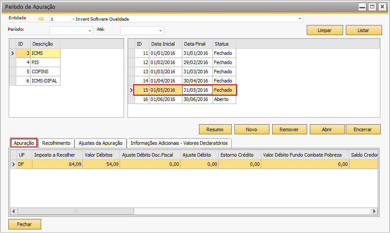Click the Fechado status of period 15
This screenshot has width=390, height=233.
point(224,90)
